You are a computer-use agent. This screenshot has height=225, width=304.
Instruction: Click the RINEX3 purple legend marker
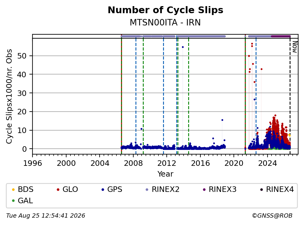coord(204,189)
